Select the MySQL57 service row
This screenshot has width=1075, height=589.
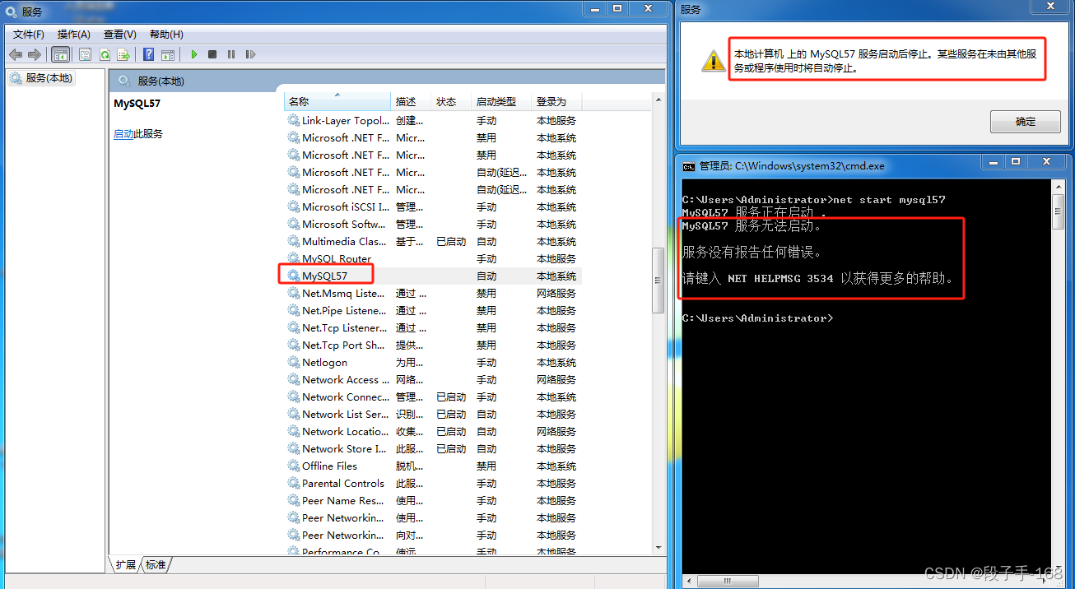[433, 276]
